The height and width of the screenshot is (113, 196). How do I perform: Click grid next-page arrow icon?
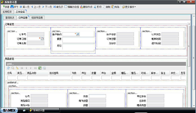coord(31,68)
